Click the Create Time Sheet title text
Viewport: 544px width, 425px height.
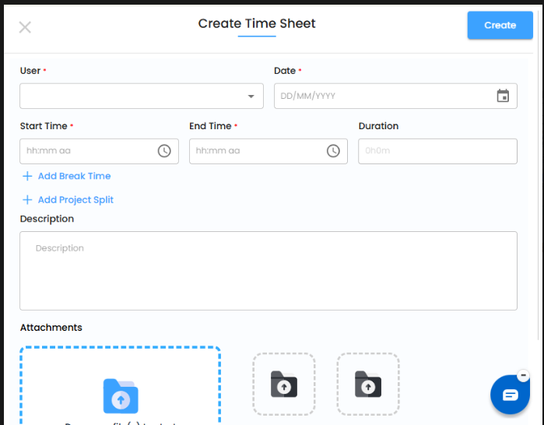pyautogui.click(x=257, y=23)
